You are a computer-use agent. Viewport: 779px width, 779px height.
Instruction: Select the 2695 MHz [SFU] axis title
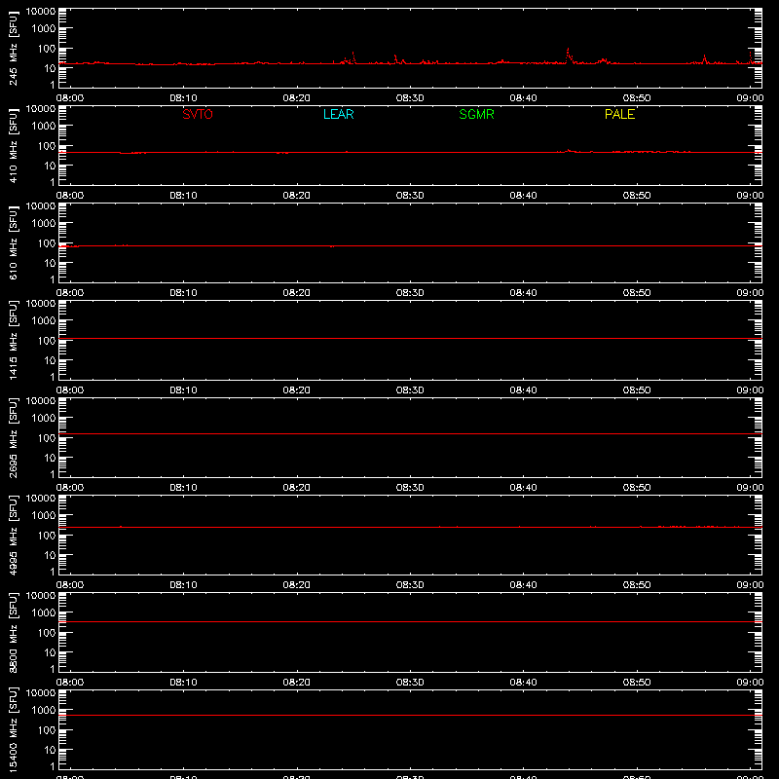tap(13, 437)
